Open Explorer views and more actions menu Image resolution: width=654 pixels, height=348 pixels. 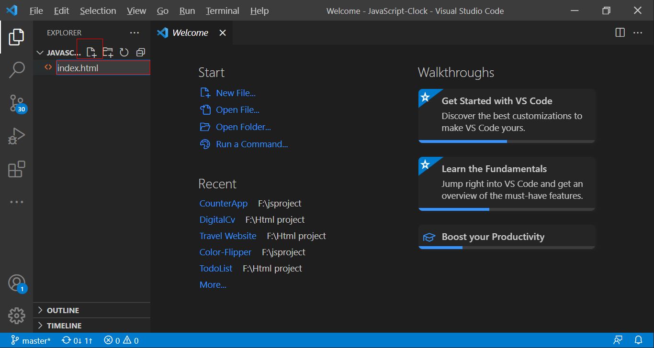[135, 33]
